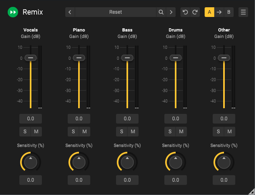
Task: Solo the Other stem
Action: (x=218, y=132)
